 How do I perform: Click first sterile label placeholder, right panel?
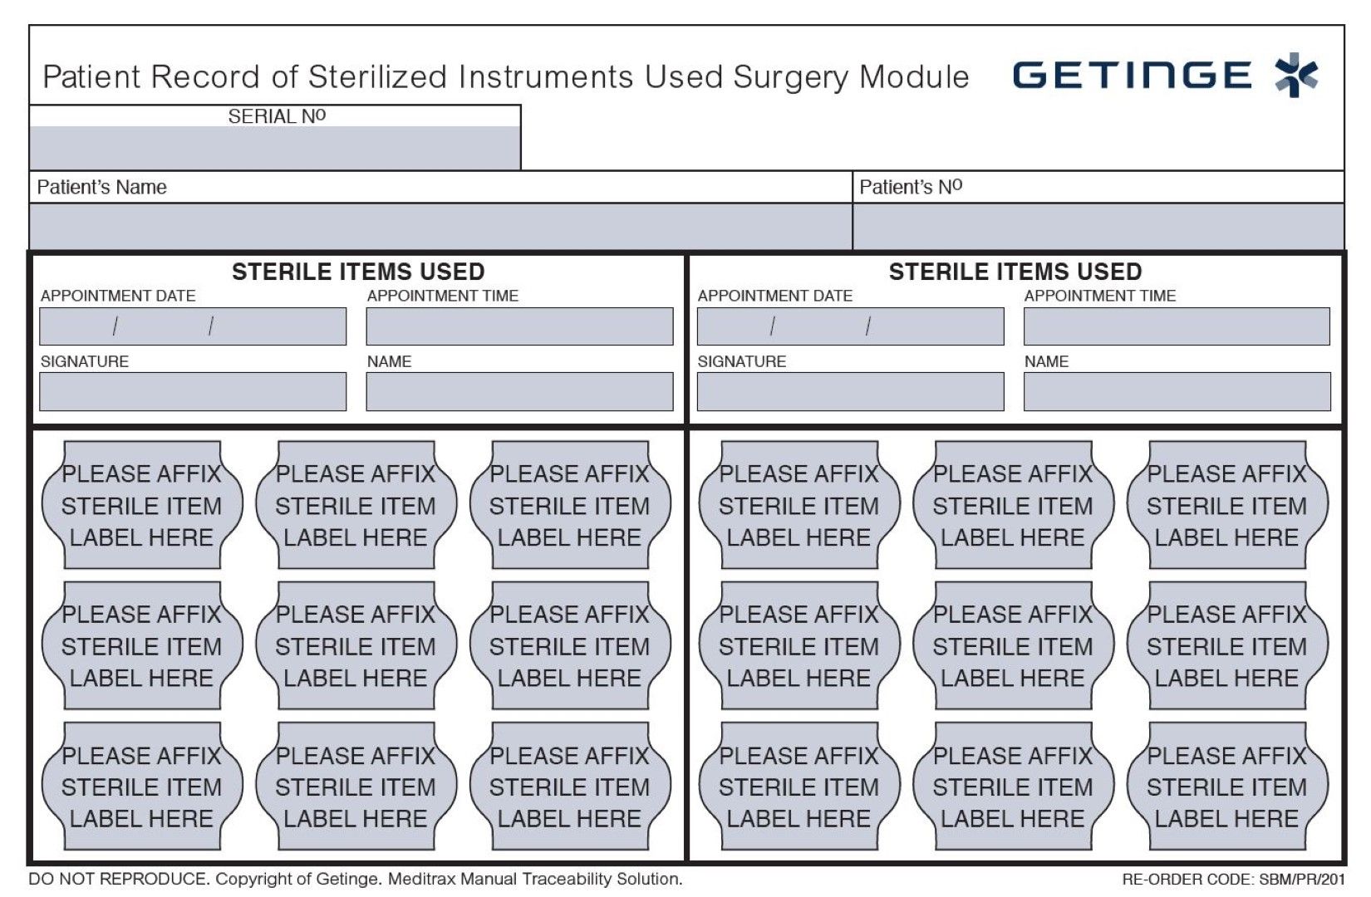coord(799,505)
